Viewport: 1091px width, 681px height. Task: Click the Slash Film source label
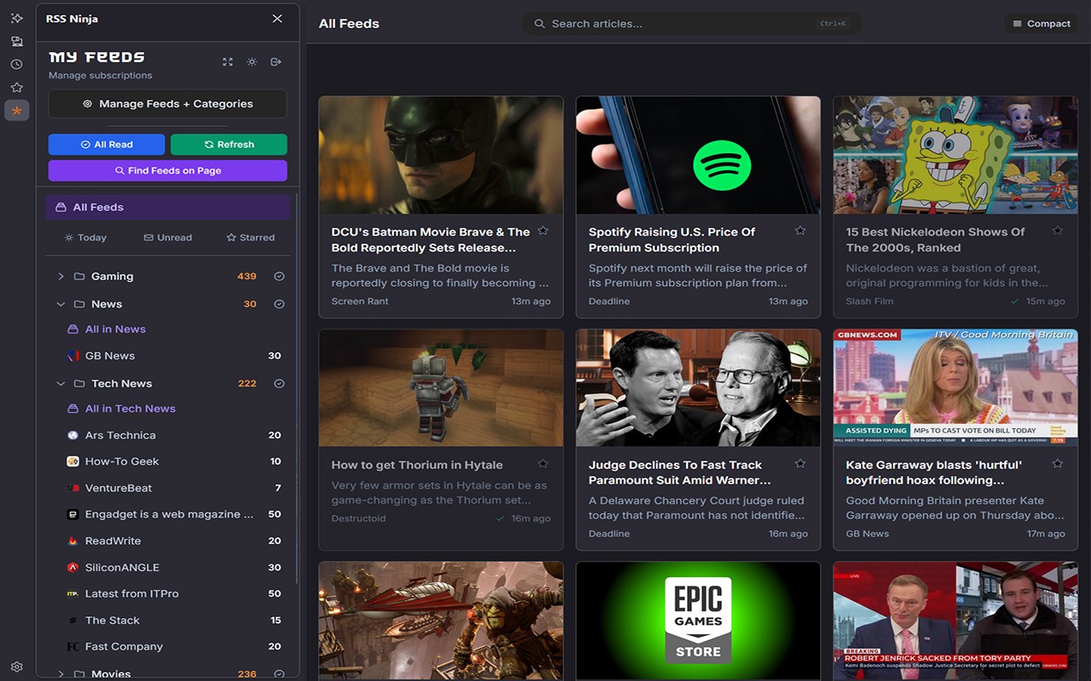(869, 301)
